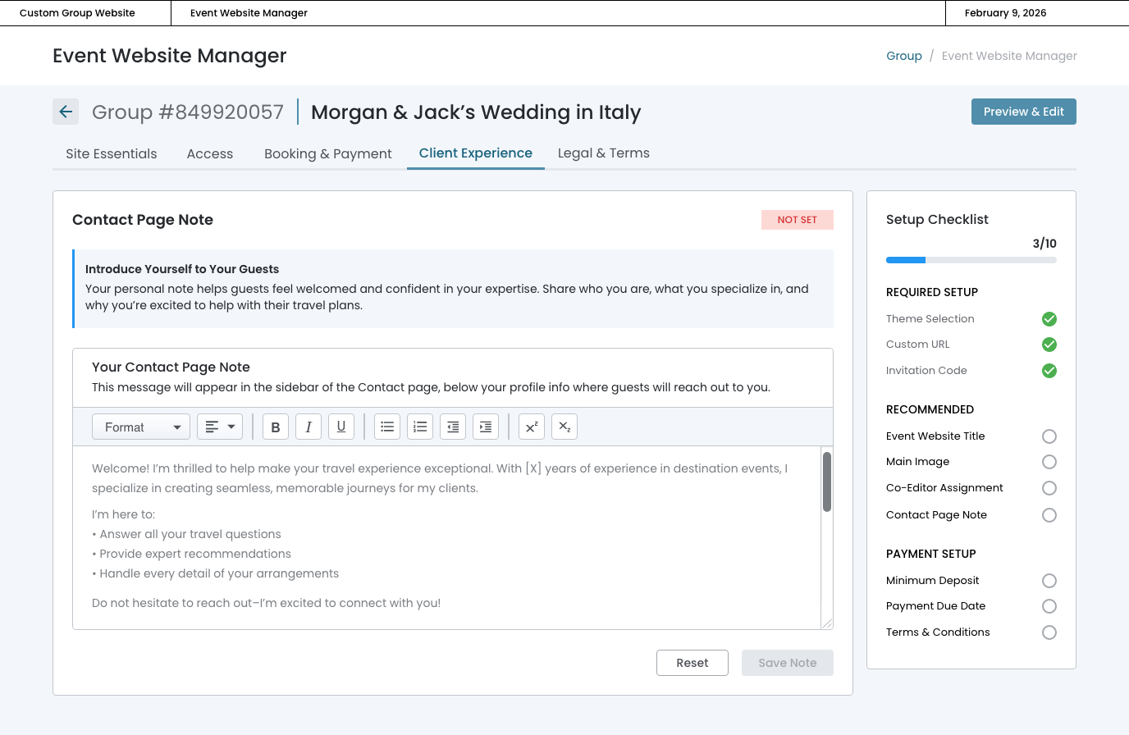
Task: Mark the Main Image checklist item
Action: point(1049,462)
